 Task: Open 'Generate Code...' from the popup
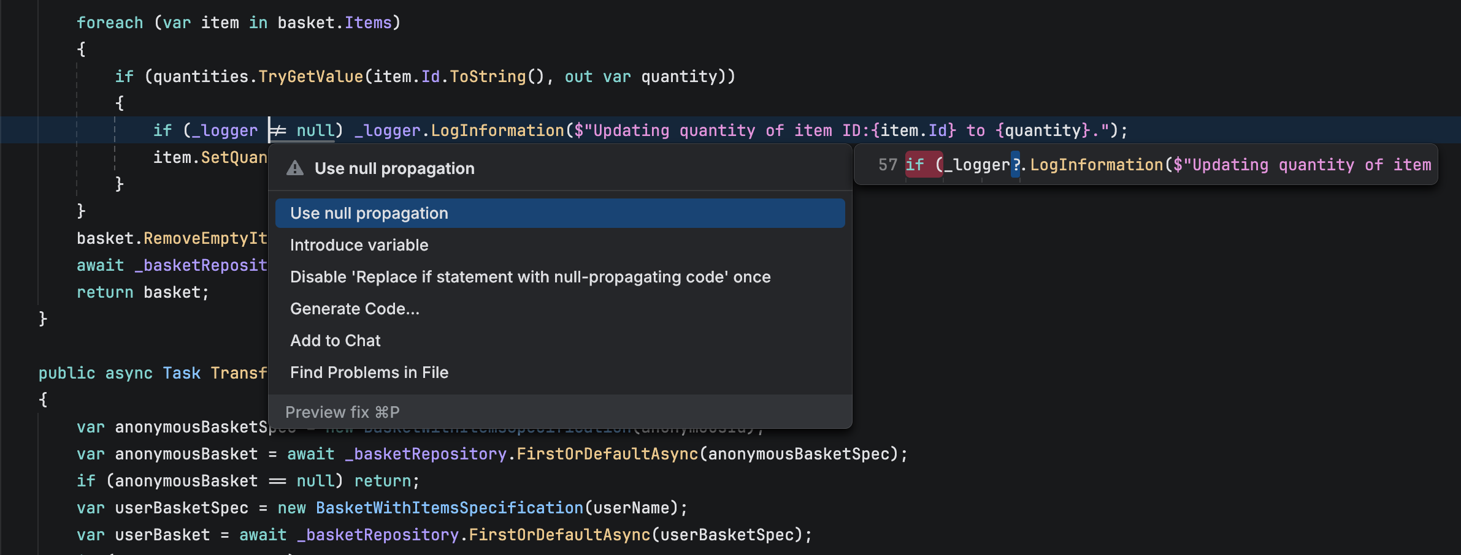click(355, 308)
